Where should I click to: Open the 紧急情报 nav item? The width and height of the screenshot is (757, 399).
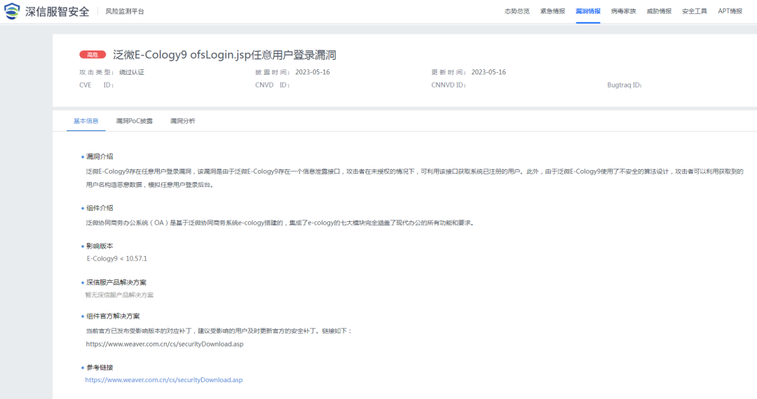pos(552,11)
